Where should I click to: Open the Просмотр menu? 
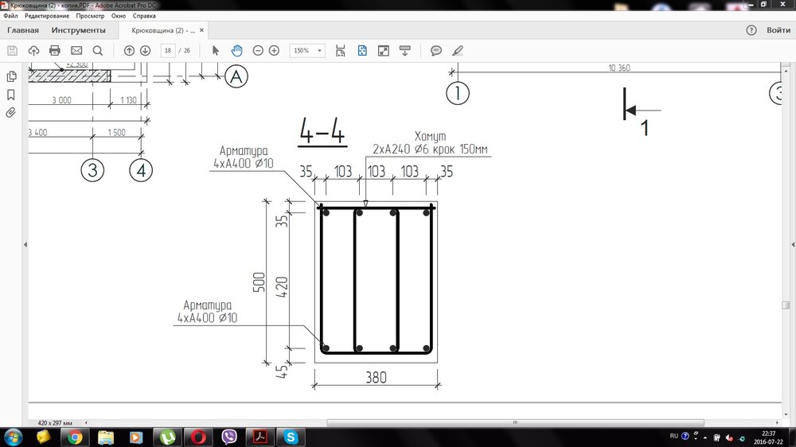(x=90, y=16)
